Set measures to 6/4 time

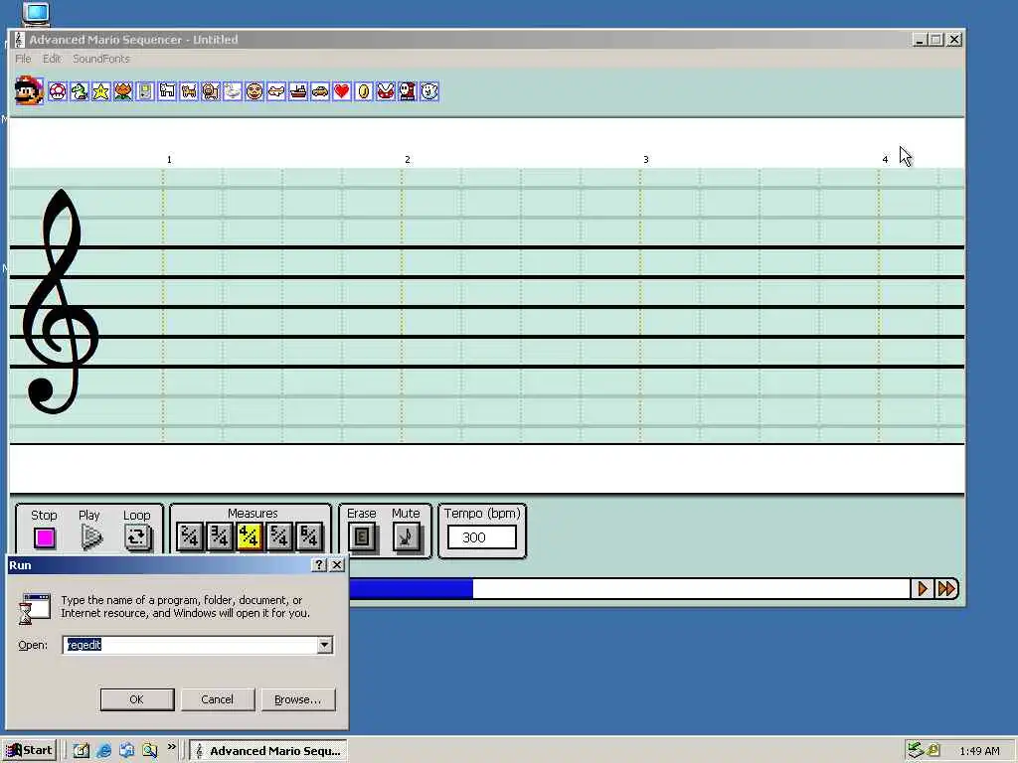coord(309,537)
